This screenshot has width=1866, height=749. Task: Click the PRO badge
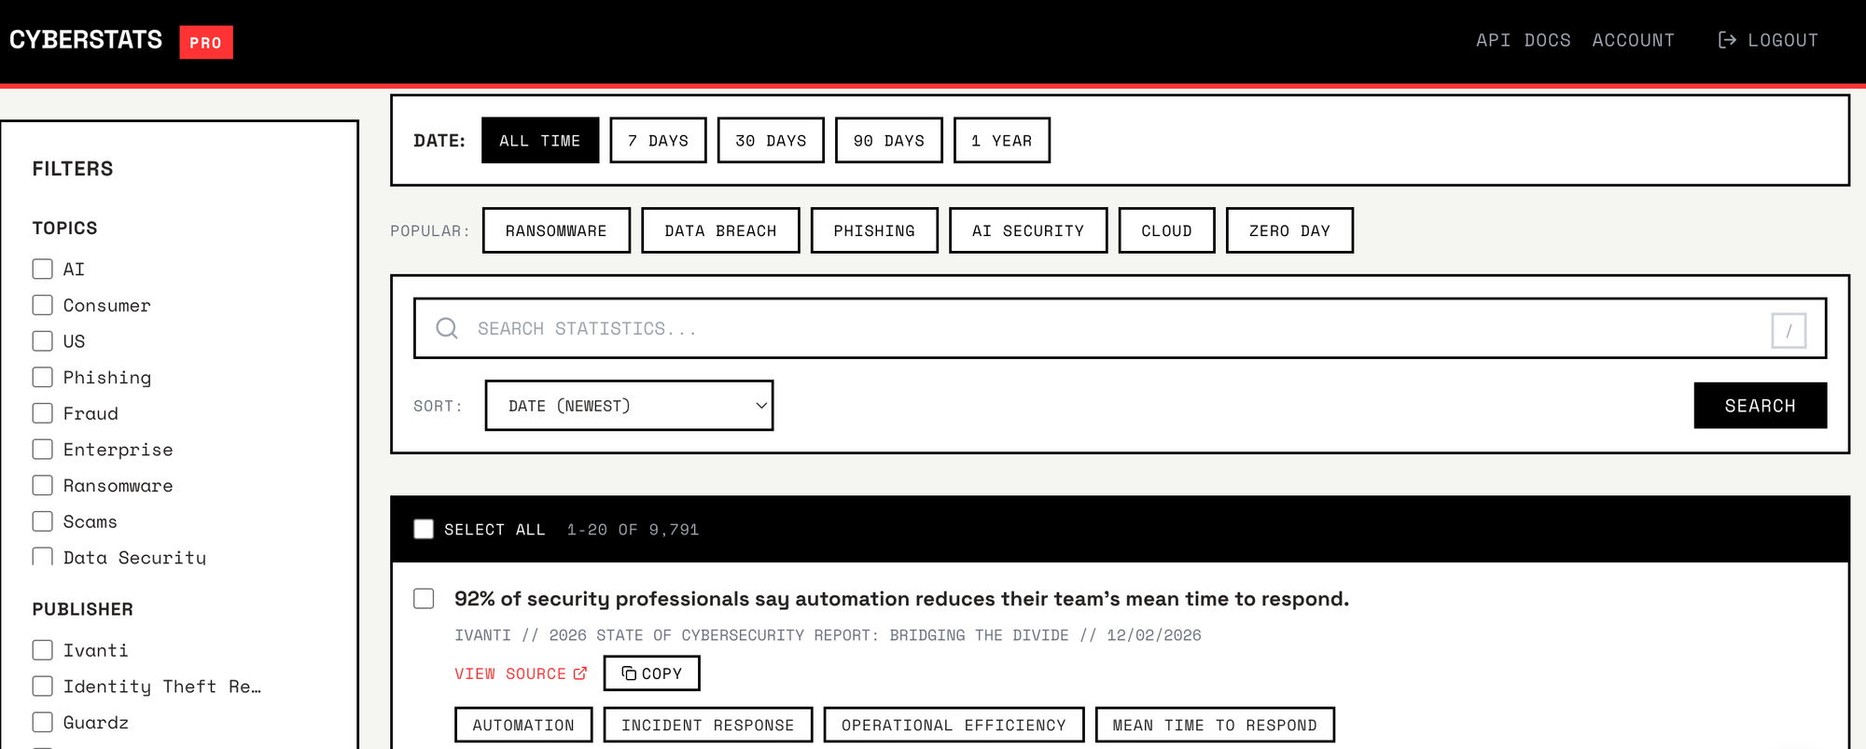pyautogui.click(x=206, y=42)
